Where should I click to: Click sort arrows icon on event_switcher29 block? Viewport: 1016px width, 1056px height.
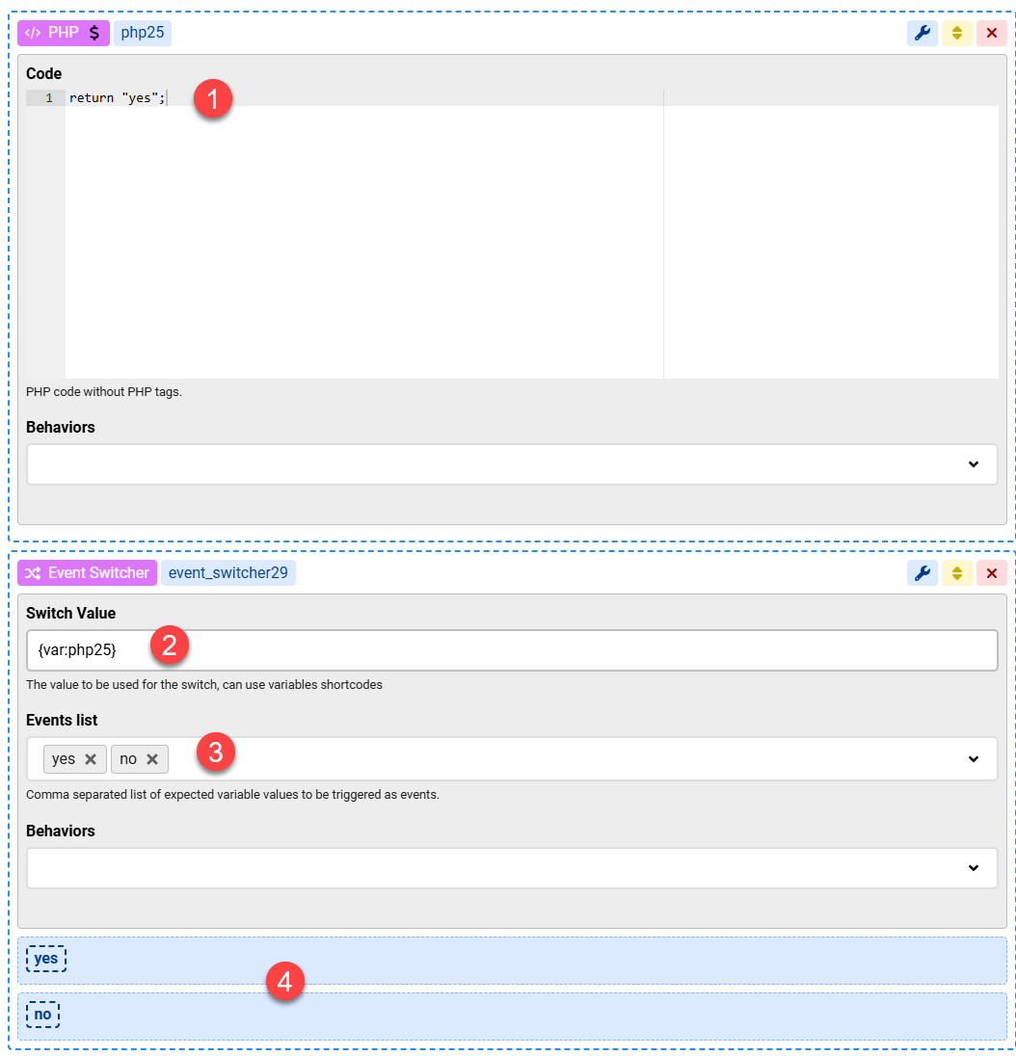pos(956,572)
